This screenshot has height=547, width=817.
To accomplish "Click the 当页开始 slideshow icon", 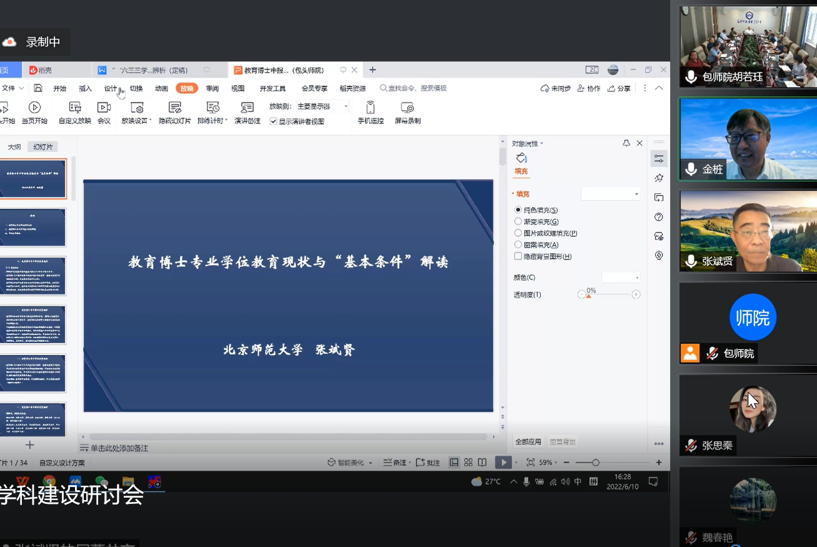I will (34, 108).
